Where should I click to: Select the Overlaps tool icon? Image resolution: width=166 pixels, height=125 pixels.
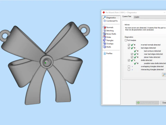(x=104, y=43)
